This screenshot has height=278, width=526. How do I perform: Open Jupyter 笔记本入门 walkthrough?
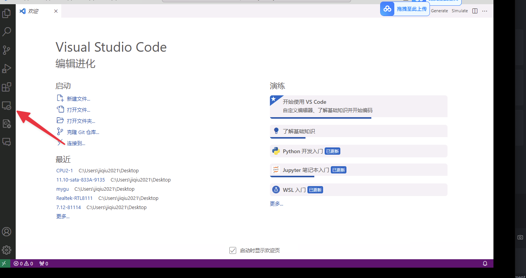tap(359, 170)
